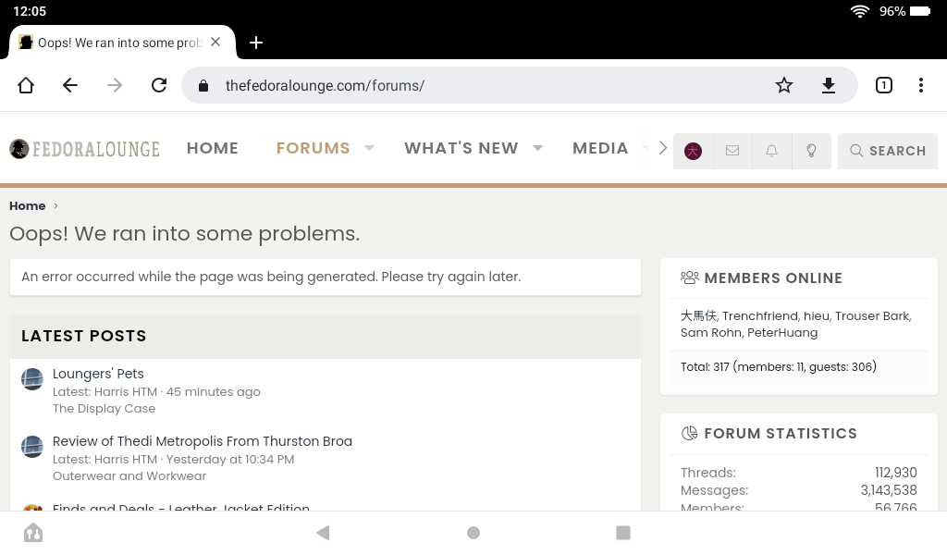The image size is (947, 555).
Task: Click the Messages count 3,143,538
Action: coord(889,489)
